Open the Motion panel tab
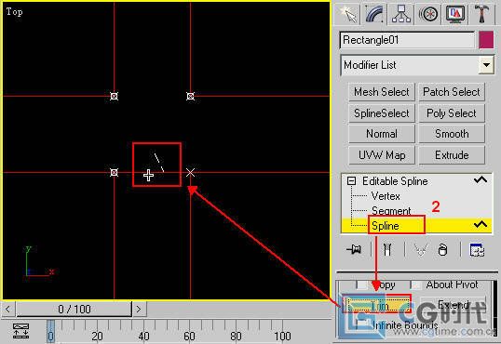Screen dimensions: 501x344 click(427, 14)
